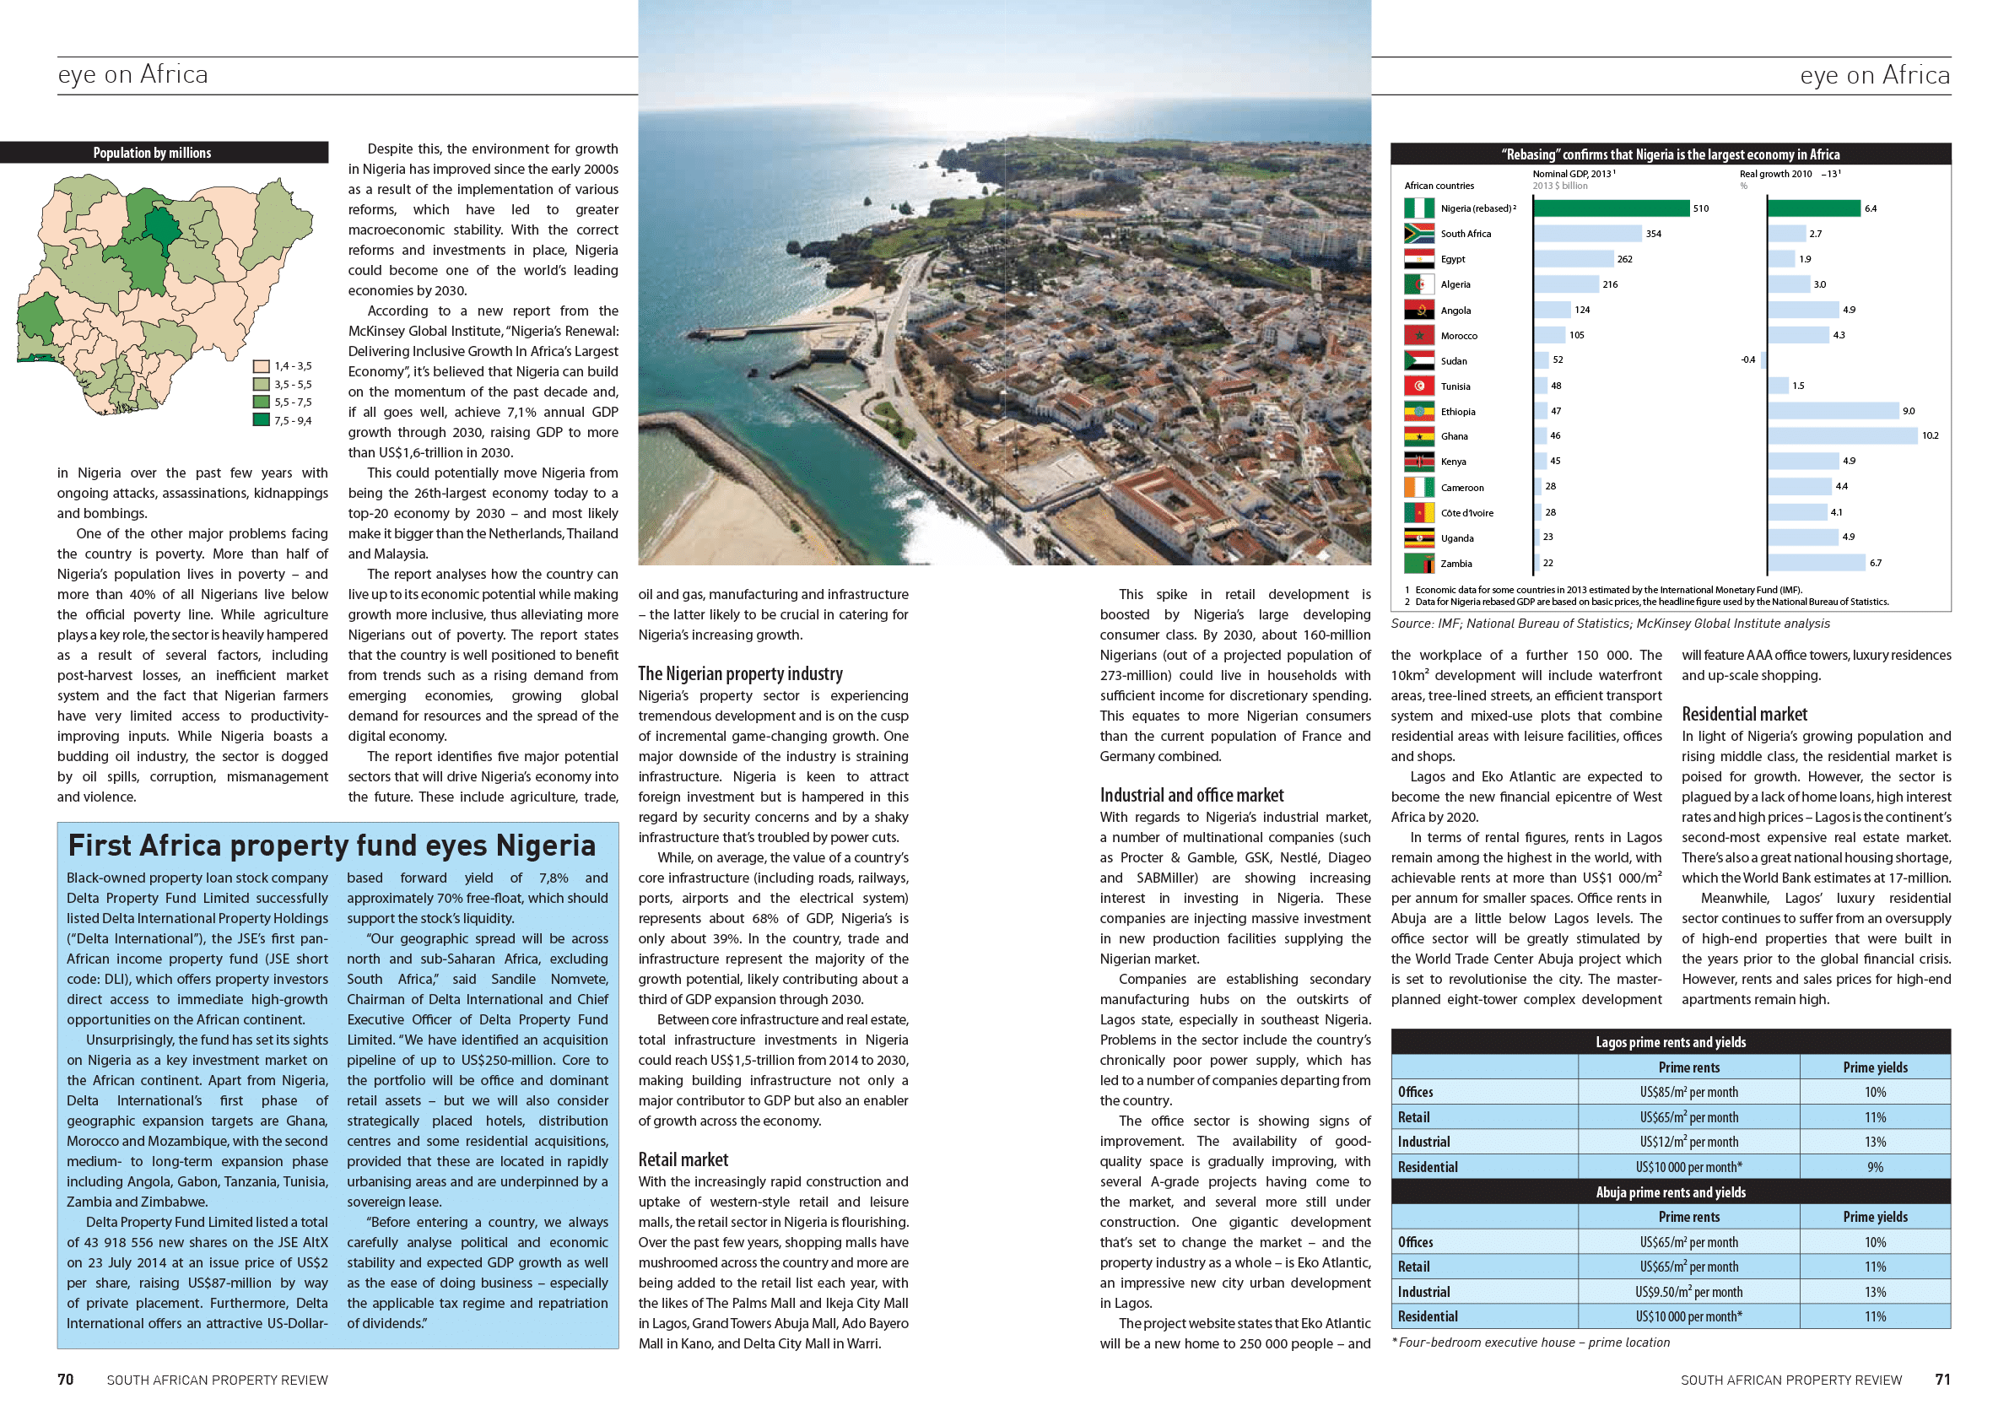Click the Nigeria 510 GDP bar
The image size is (2009, 1421).
[x=1611, y=208]
